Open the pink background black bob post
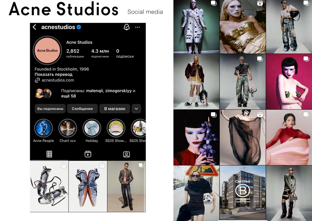Screen dimensions: 312x221 click(289, 81)
